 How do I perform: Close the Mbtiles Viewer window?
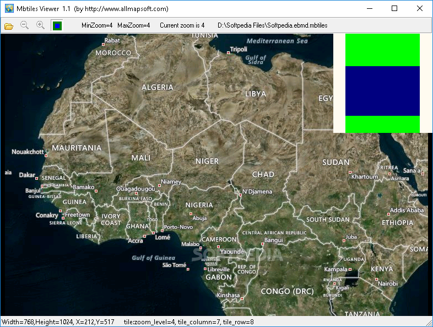tap(419, 8)
